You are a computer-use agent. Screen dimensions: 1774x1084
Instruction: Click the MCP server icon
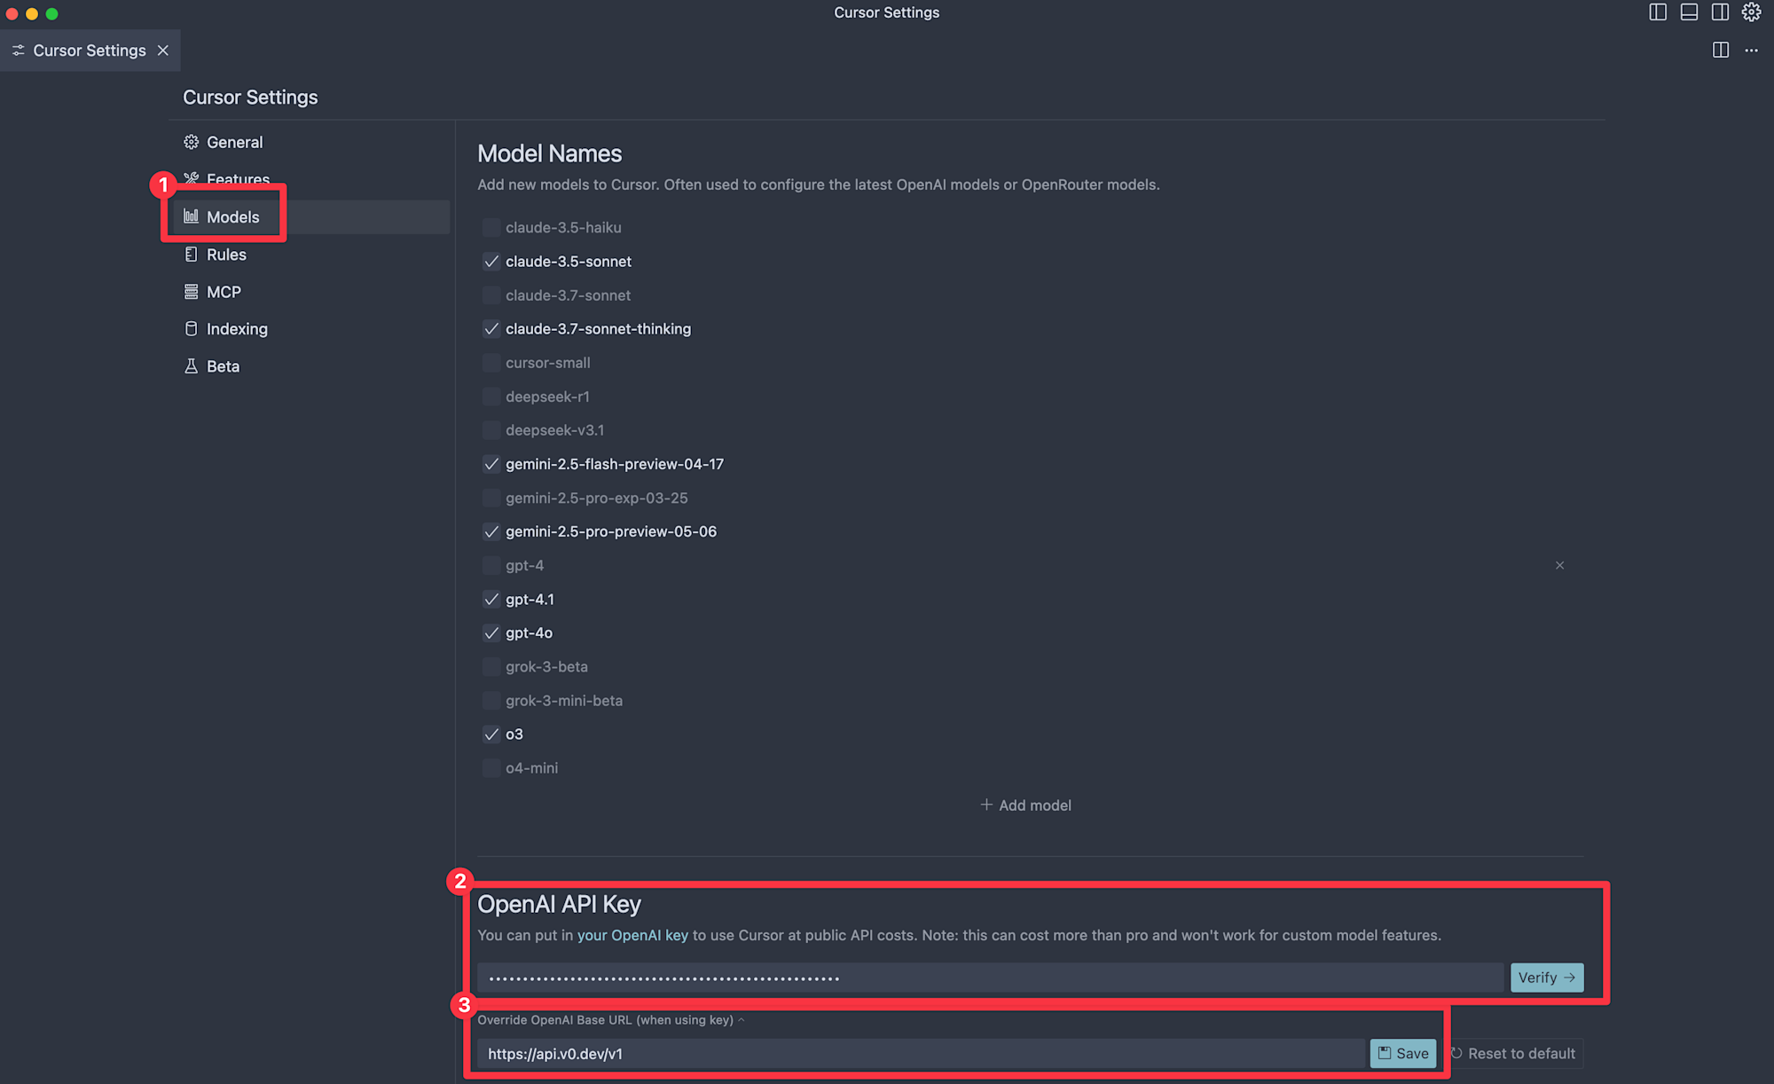pos(191,292)
